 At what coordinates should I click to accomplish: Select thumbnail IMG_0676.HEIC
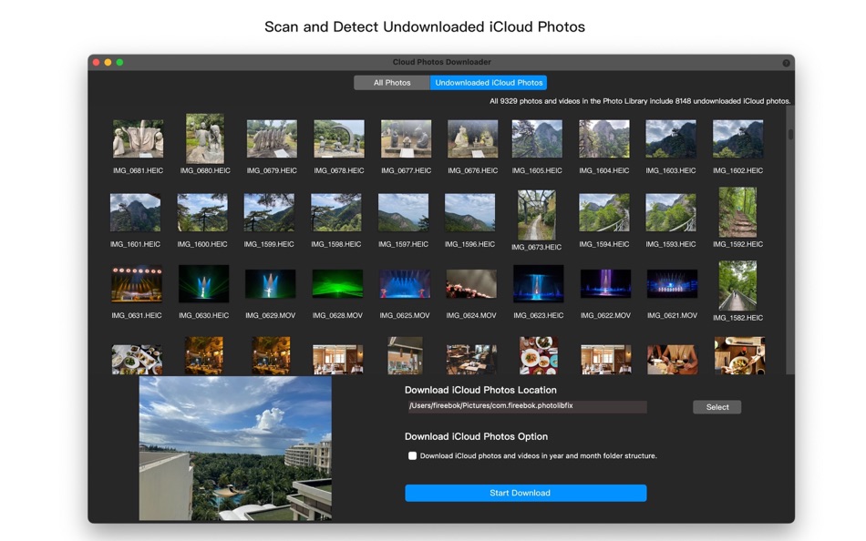point(473,138)
